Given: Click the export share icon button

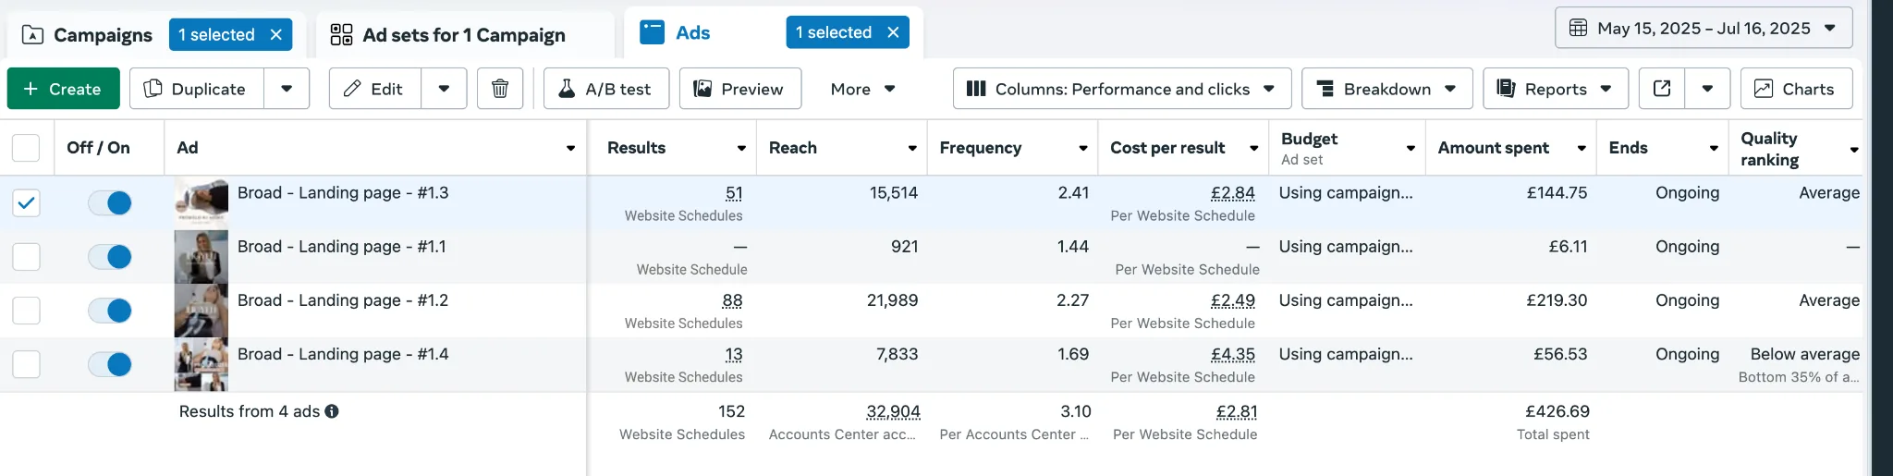Looking at the screenshot, I should point(1662,89).
